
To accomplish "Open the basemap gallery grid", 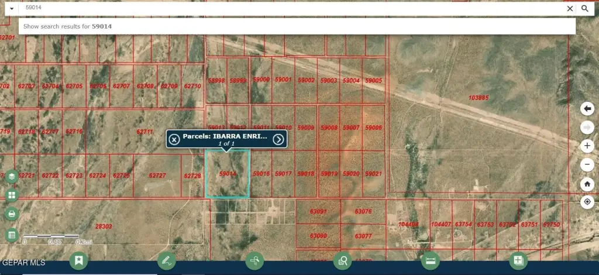I will point(11,195).
